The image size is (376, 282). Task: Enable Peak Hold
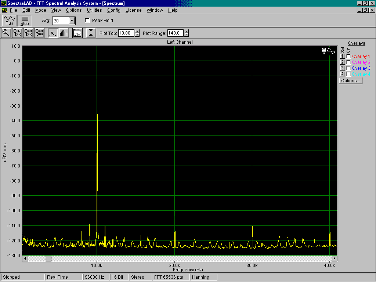(87, 21)
